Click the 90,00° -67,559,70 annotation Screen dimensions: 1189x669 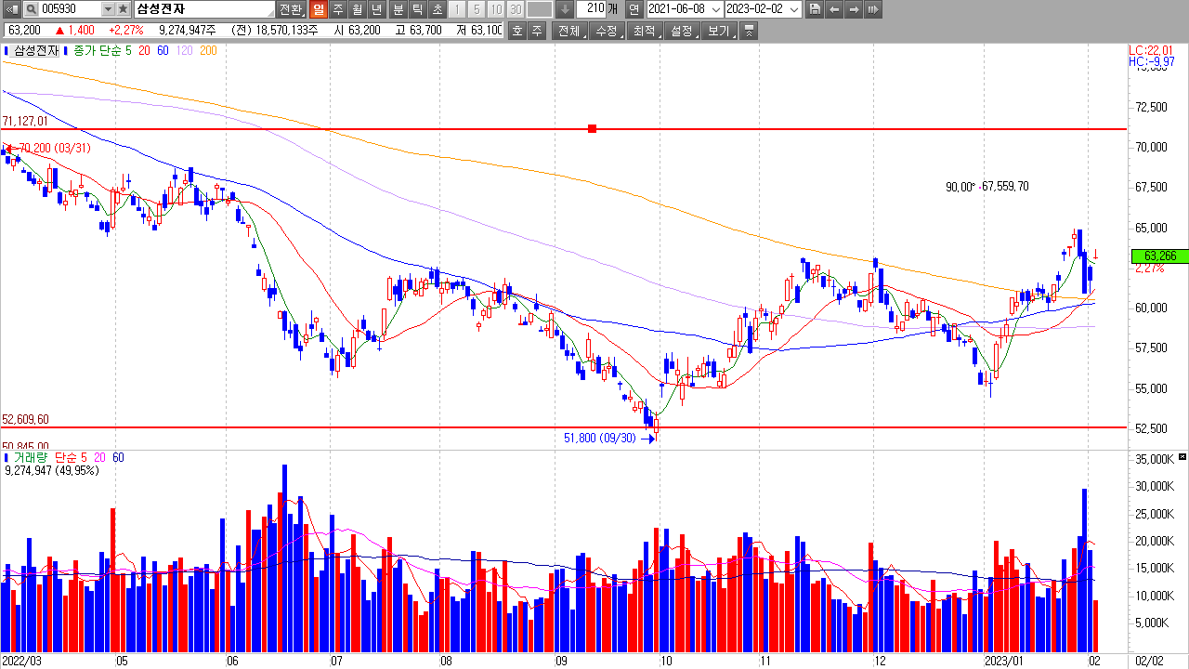(987, 187)
